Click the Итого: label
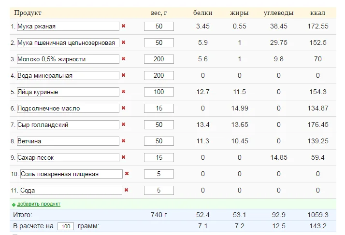Screen dimensions: 345x235 coord(22,215)
